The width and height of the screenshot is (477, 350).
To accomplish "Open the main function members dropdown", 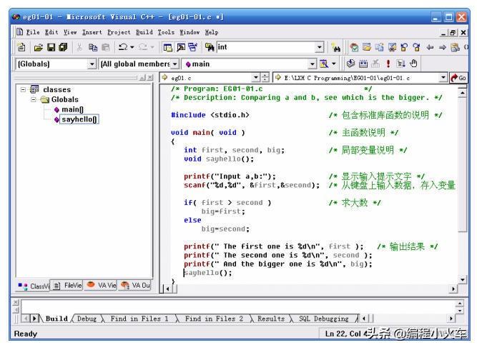I will pos(313,64).
